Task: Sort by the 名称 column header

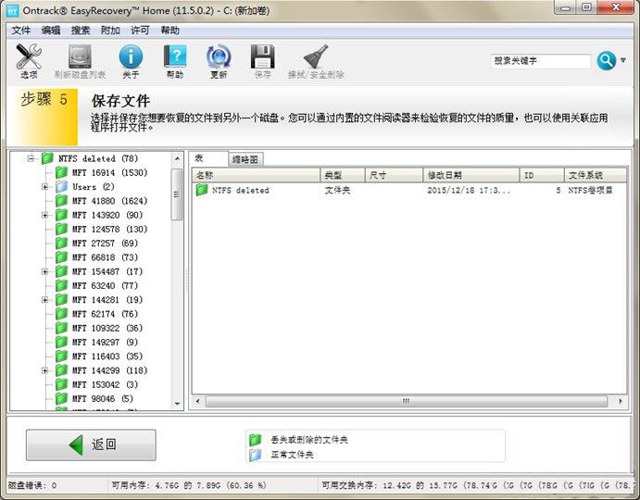Action: 257,175
